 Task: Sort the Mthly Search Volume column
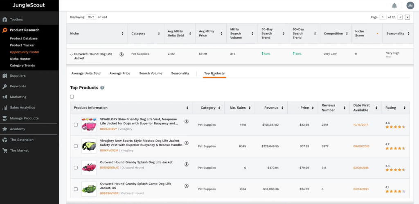click(x=252, y=33)
